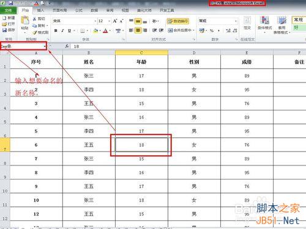The image size is (306, 229).
Task: Select the column C header
Action: pos(141,53)
